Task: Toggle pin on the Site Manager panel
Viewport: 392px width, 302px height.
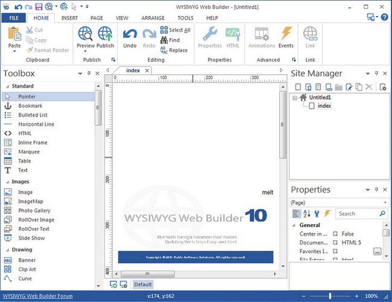Action: pyautogui.click(x=376, y=73)
